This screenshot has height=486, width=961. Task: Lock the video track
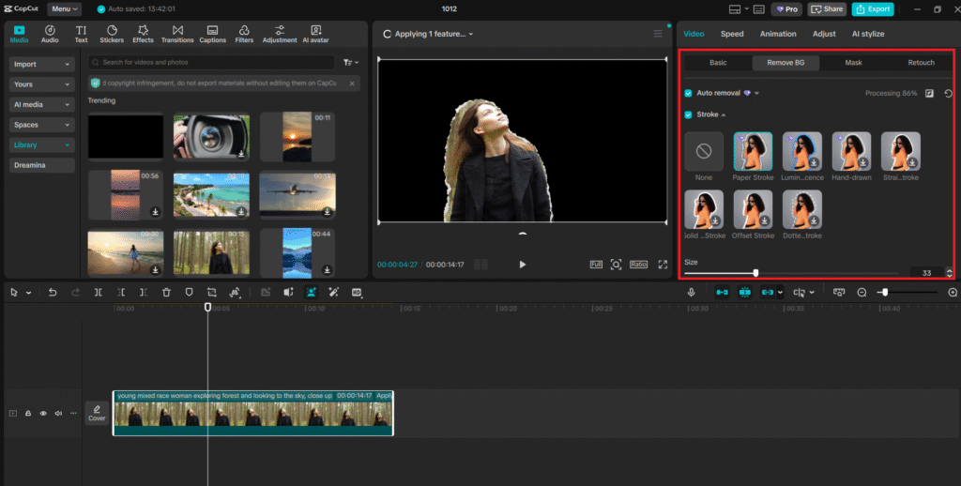click(28, 413)
